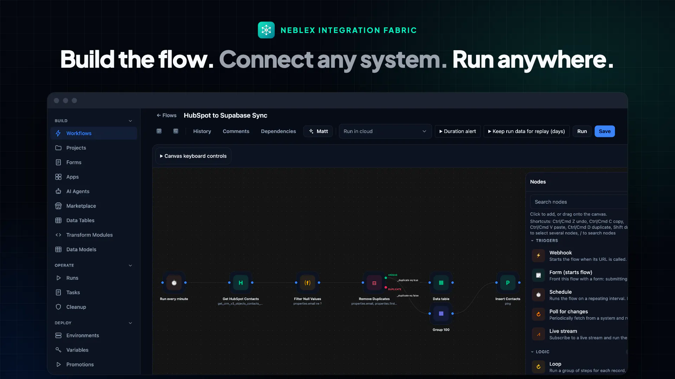Open AI Agents in the sidebar
This screenshot has width=675, height=379.
(94, 191)
